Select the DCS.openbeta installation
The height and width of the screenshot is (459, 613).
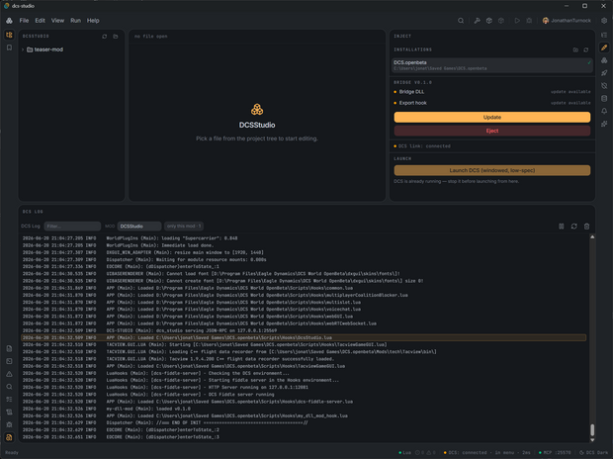click(492, 65)
